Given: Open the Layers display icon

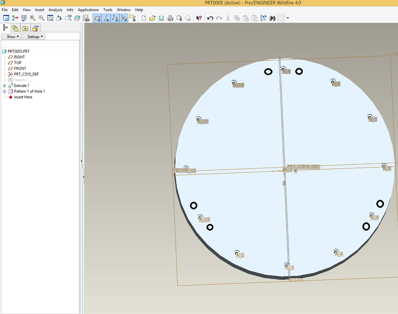Looking at the screenshot, I should click(x=77, y=18).
